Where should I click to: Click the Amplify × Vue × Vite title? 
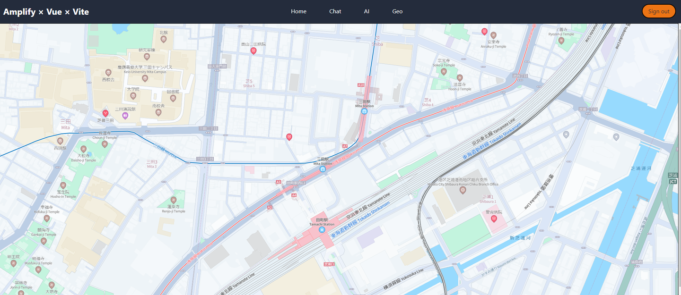pyautogui.click(x=46, y=12)
